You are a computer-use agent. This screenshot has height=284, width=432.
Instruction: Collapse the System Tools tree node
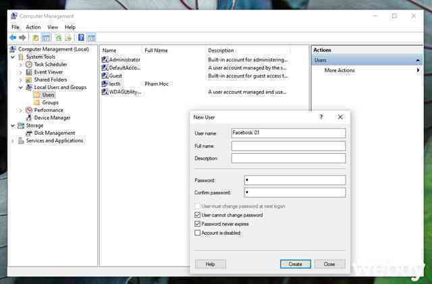click(x=13, y=57)
